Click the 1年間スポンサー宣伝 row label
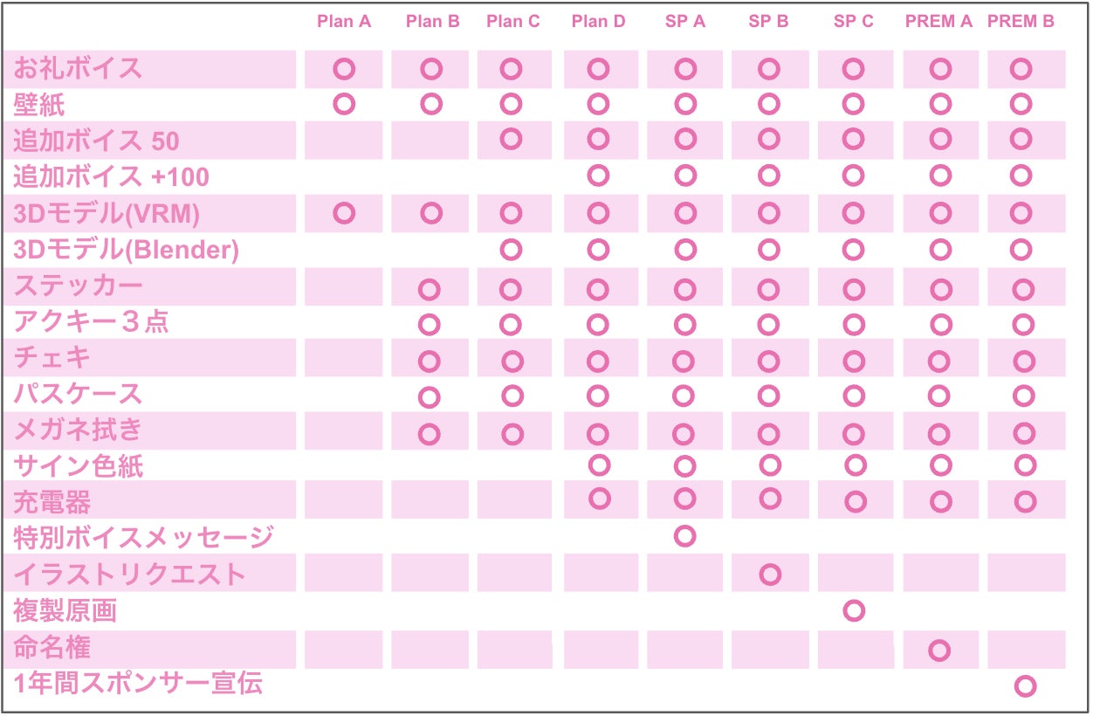This screenshot has width=1093, height=716. [x=138, y=684]
